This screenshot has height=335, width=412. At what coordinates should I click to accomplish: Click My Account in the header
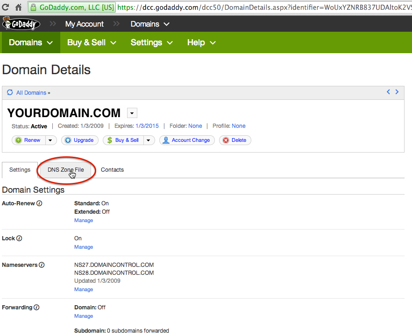point(85,24)
